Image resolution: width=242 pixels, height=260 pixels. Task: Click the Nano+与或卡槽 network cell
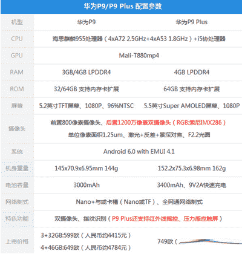[139, 201]
